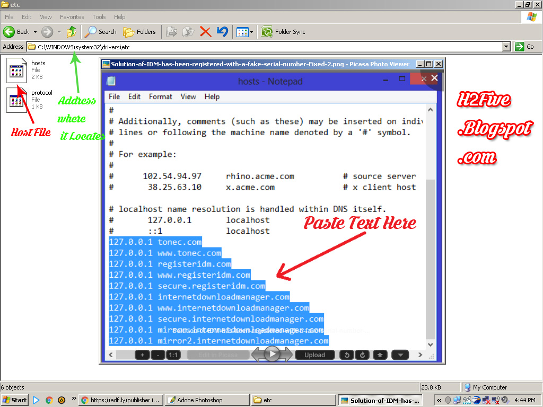Click the notification bell tray icon
Image resolution: width=543 pixels, height=407 pixels.
(x=448, y=400)
